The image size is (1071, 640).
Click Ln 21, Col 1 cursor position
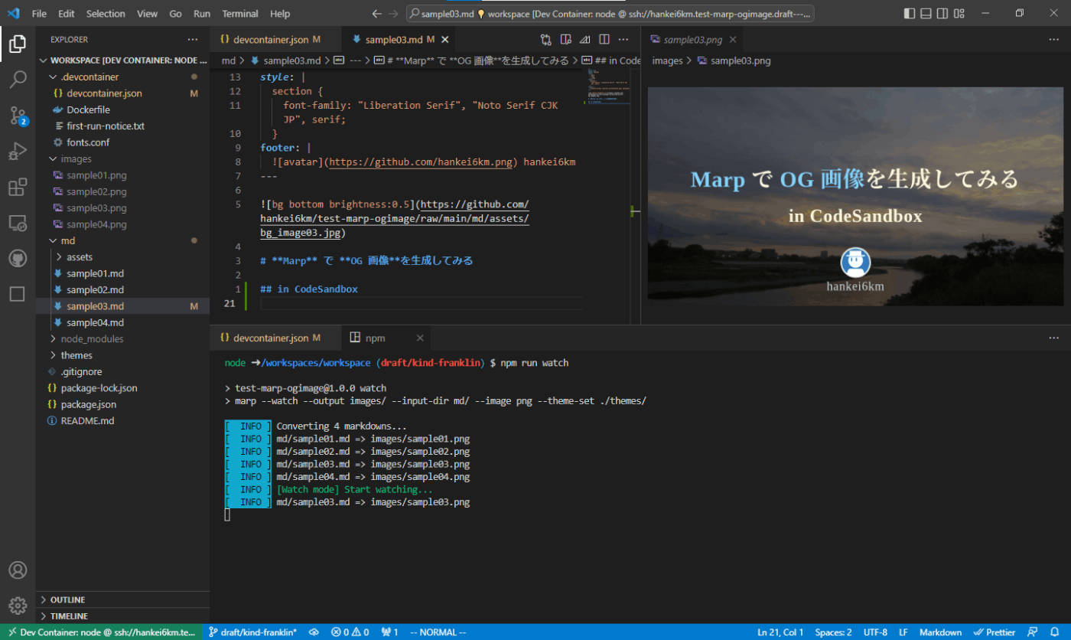780,632
